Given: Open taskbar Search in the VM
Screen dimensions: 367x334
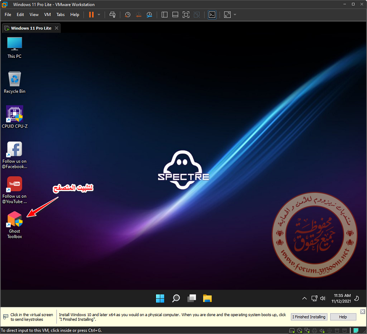Looking at the screenshot, I should (x=176, y=298).
